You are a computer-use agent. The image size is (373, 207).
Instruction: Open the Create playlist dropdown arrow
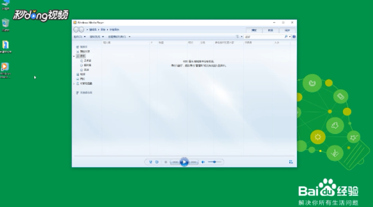click(129, 37)
